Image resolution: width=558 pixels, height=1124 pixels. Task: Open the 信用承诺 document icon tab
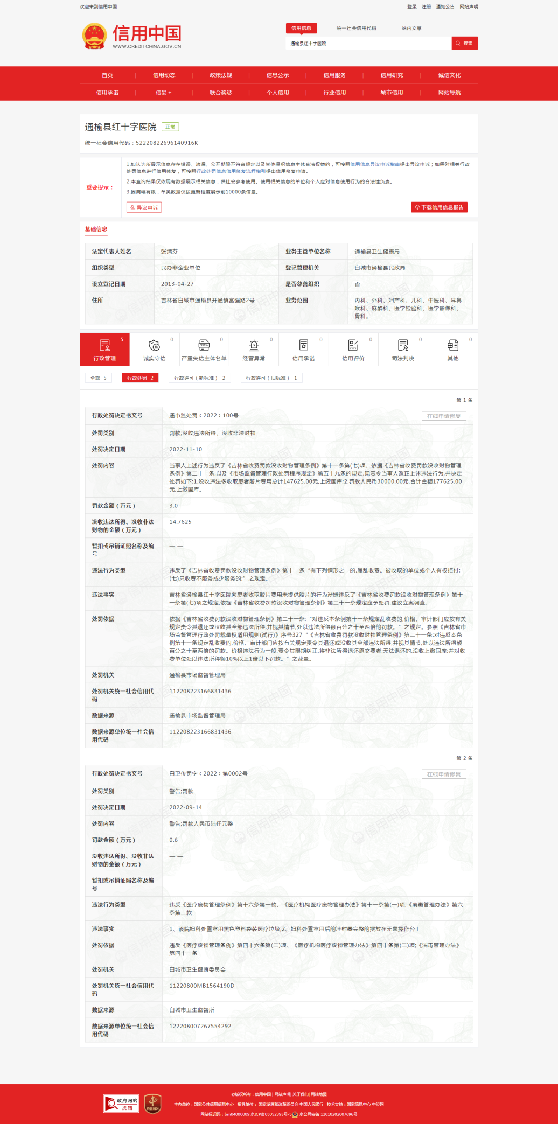[x=304, y=350]
